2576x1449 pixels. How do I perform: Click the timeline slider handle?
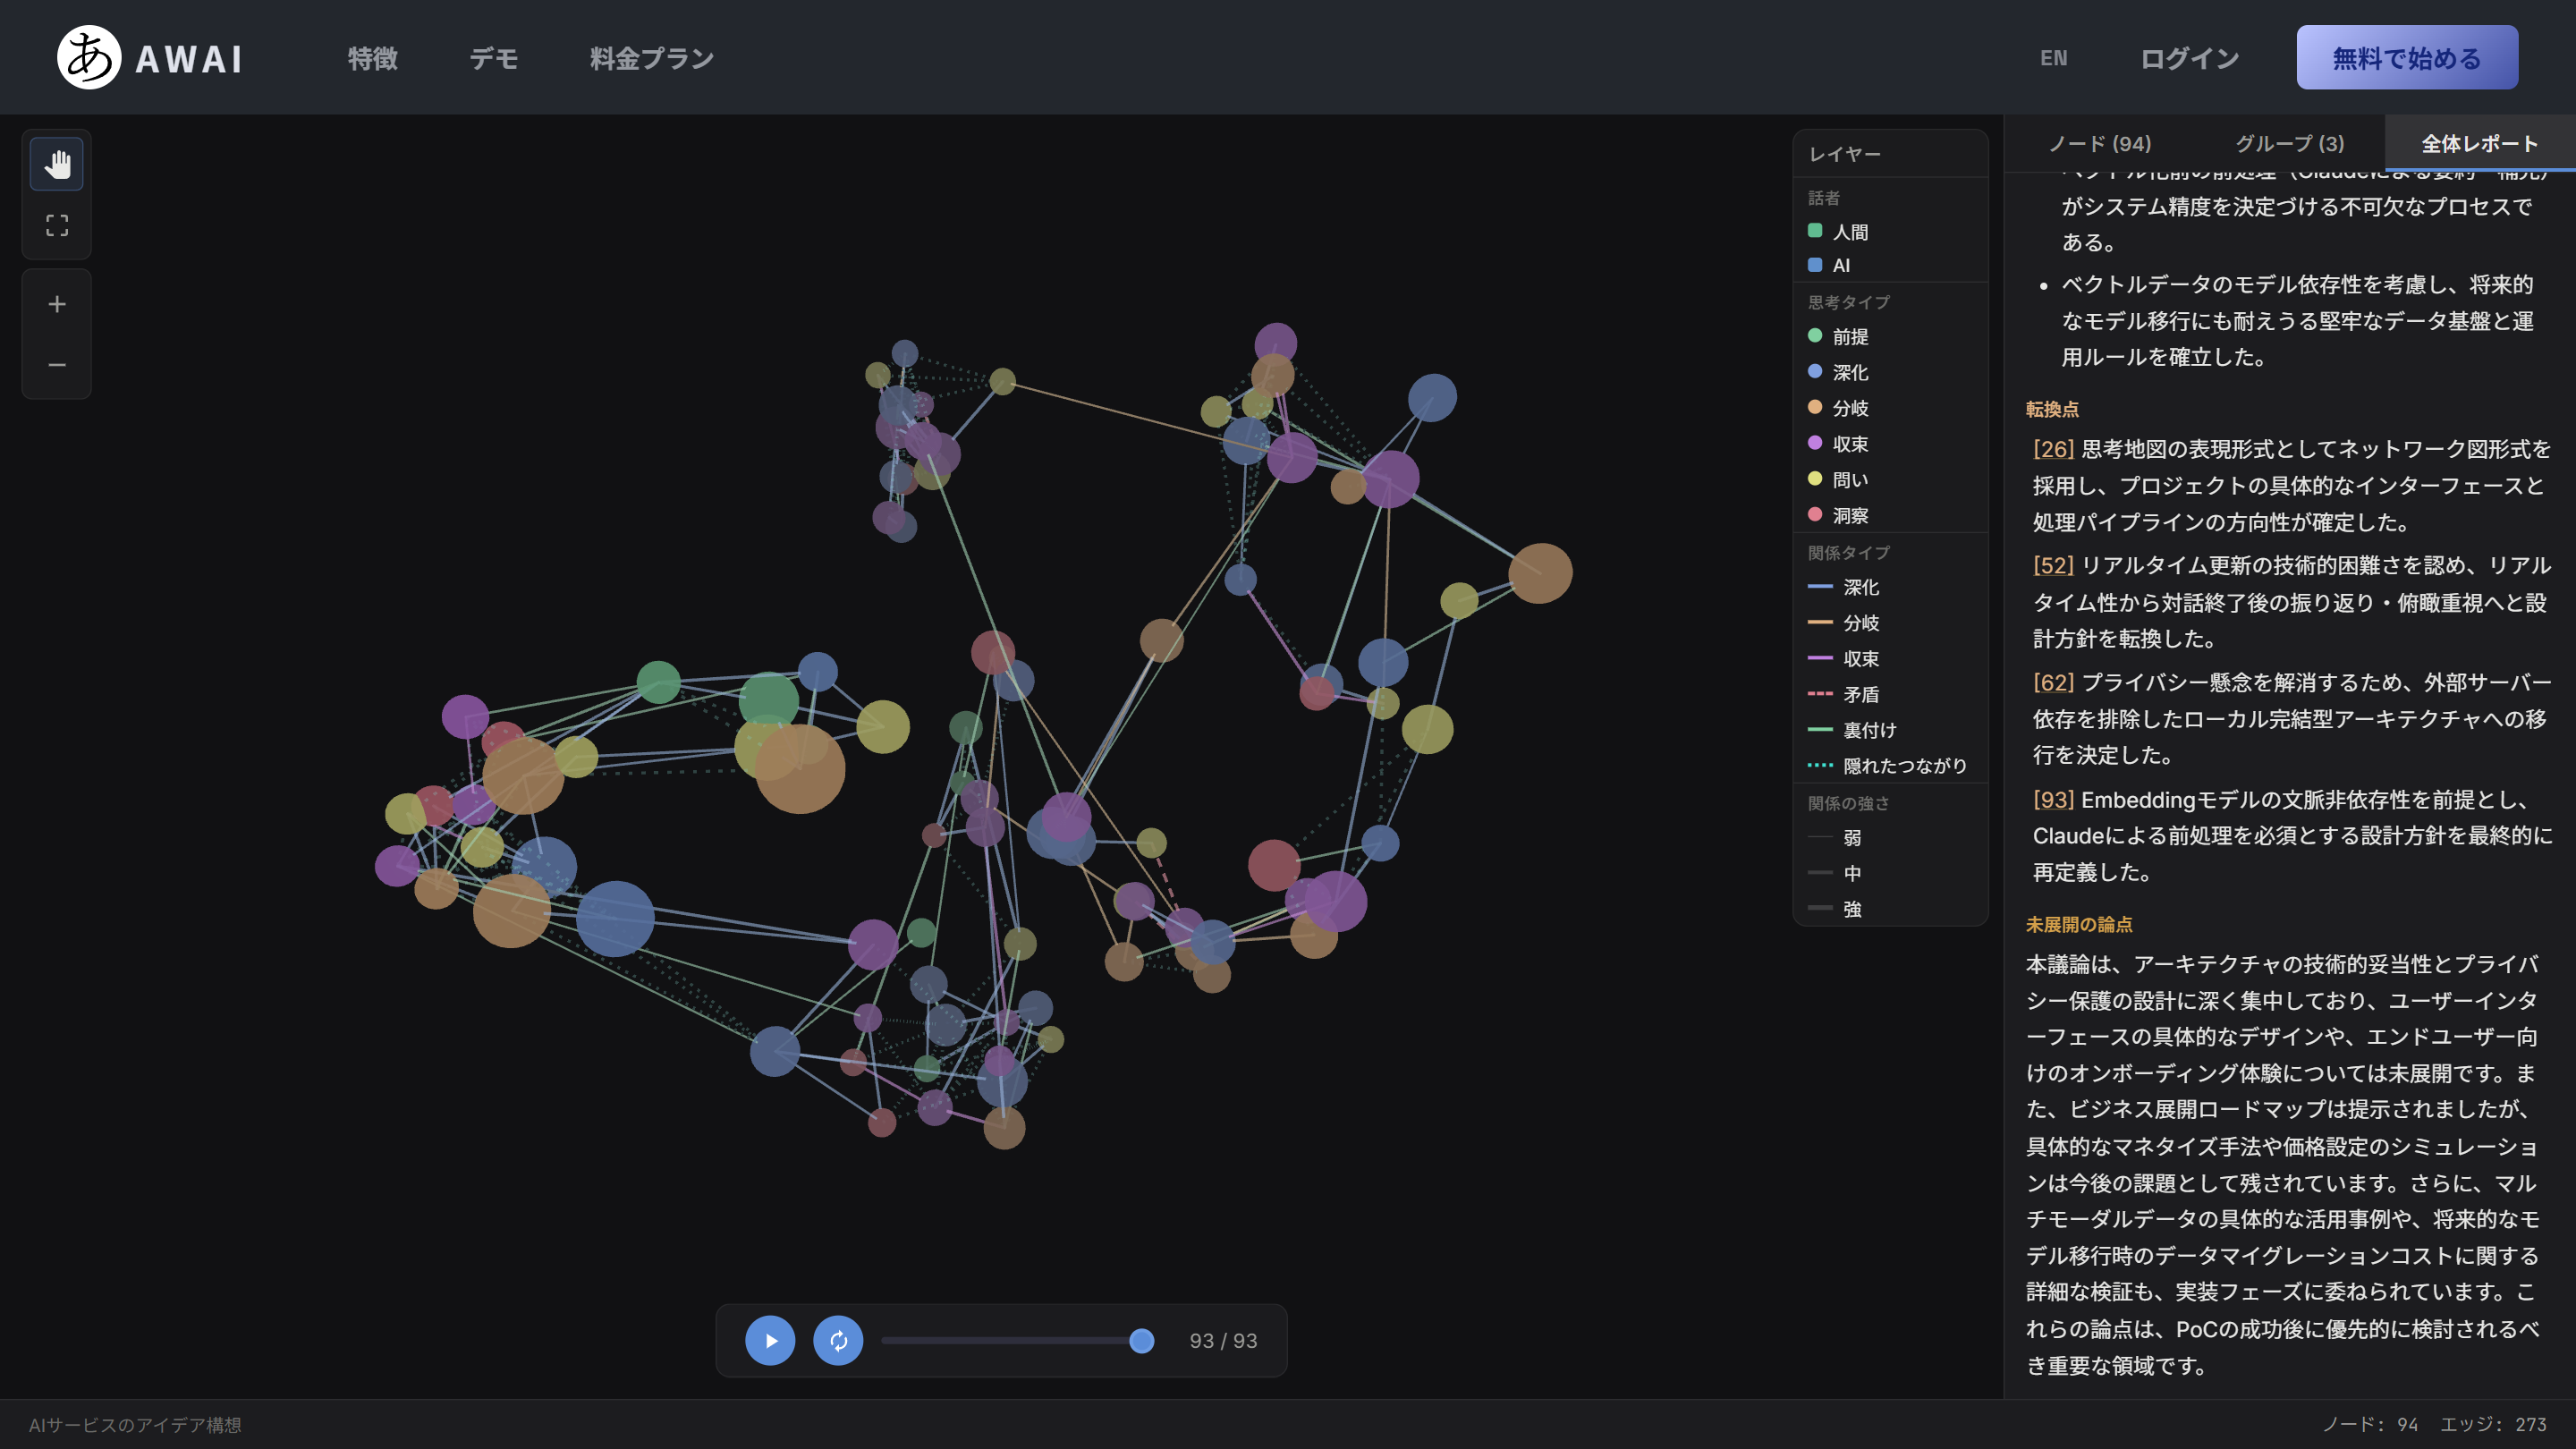pos(1141,1341)
